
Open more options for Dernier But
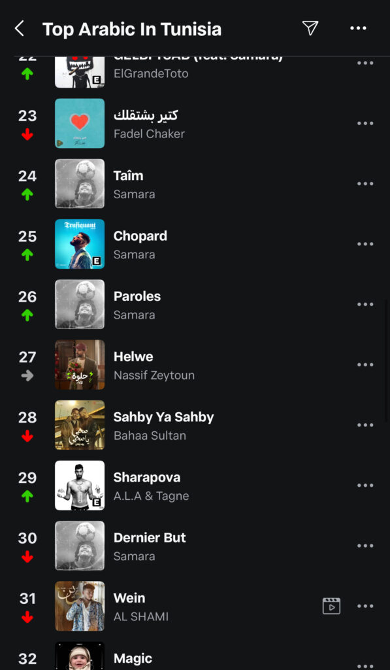(365, 546)
